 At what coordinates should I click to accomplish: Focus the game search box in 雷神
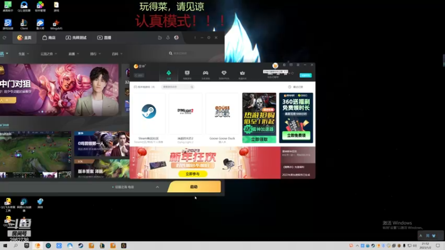pyautogui.click(x=177, y=87)
